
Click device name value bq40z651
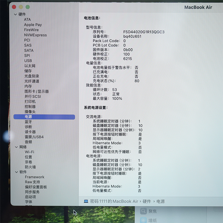(x=132, y=37)
